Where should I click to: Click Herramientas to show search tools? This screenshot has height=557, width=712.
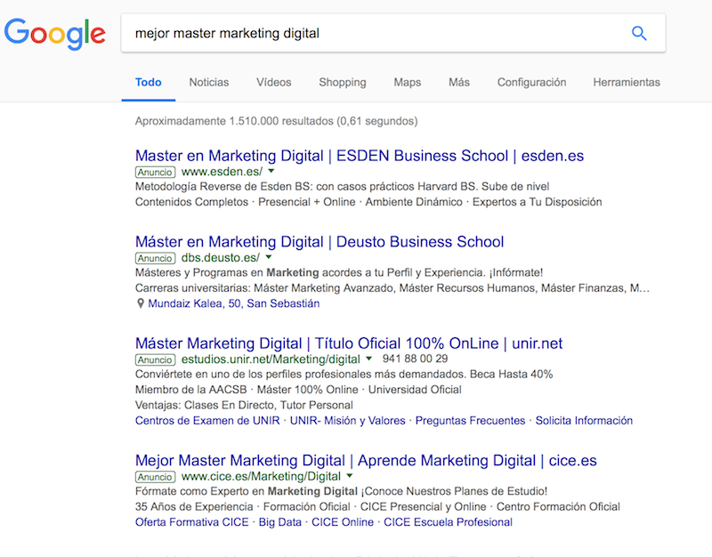click(x=627, y=82)
